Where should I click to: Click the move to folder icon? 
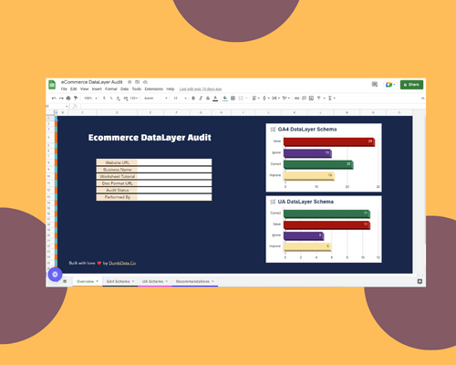tap(138, 82)
